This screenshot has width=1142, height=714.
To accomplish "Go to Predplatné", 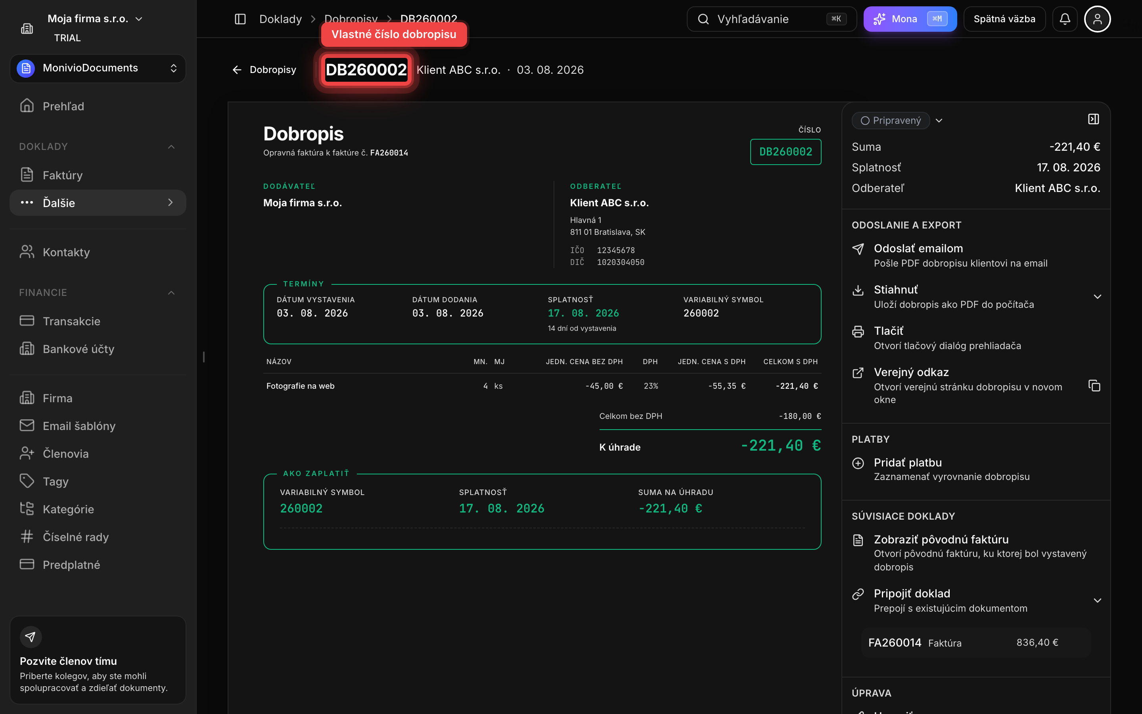I will point(98,565).
